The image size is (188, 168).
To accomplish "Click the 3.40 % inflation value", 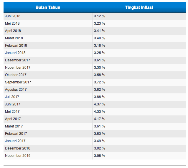I will point(99,38).
